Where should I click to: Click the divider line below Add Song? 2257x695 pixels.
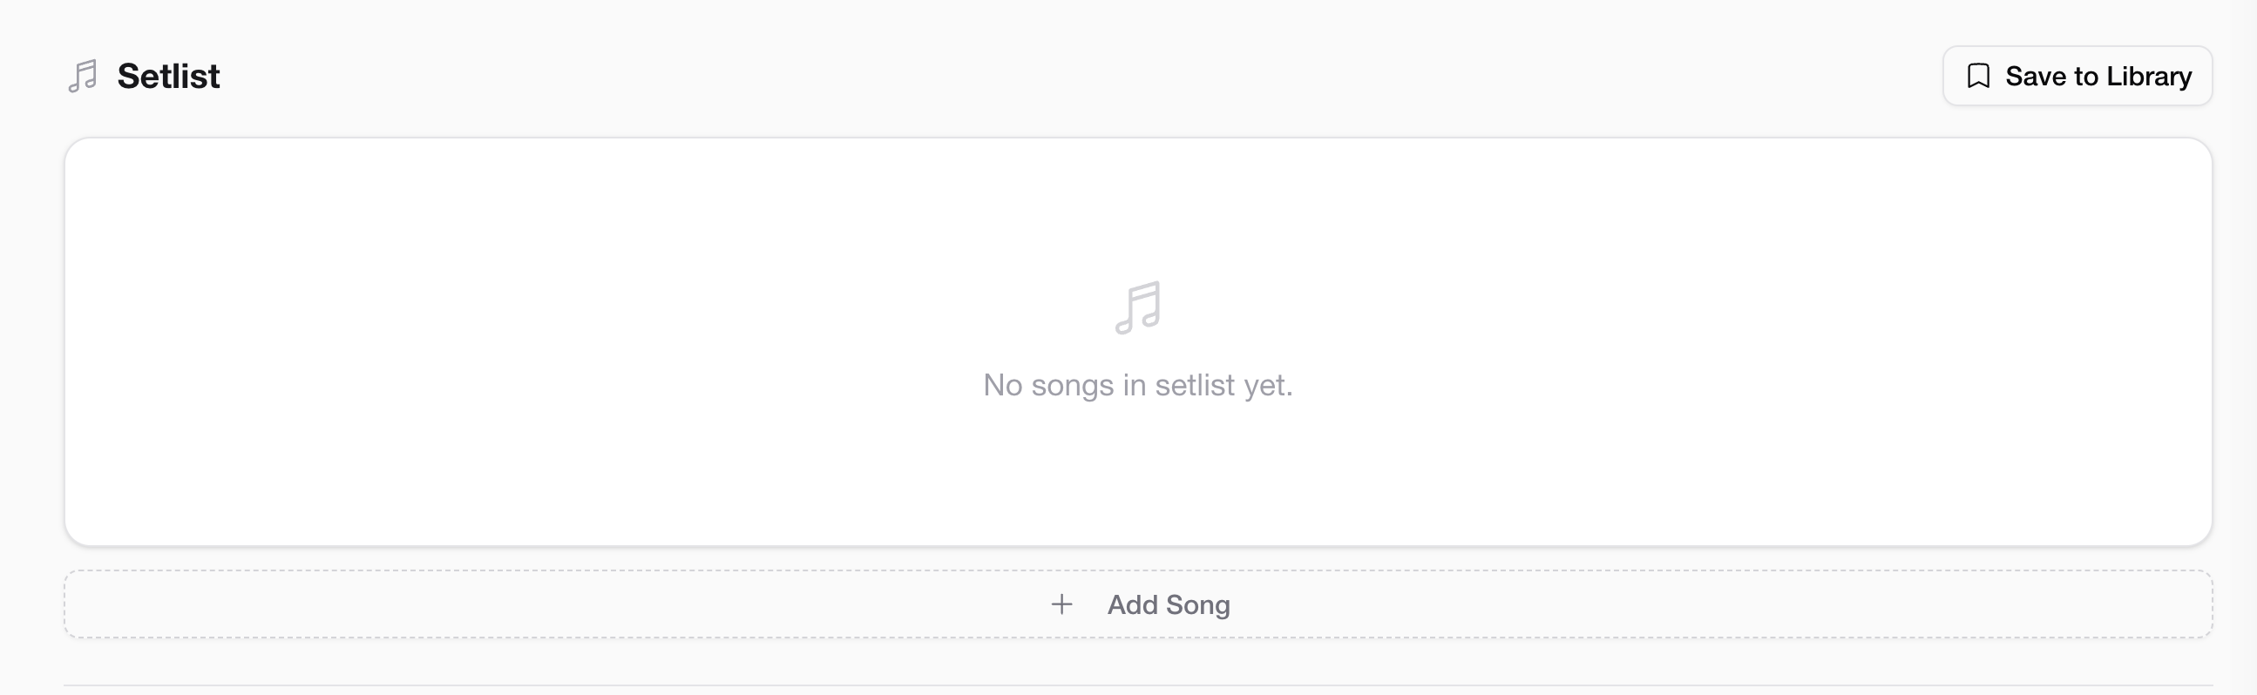click(1138, 685)
